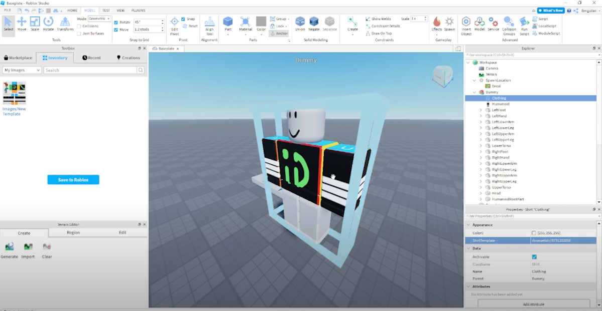Click the Union solid modeling icon
602x311 pixels.
tap(300, 24)
